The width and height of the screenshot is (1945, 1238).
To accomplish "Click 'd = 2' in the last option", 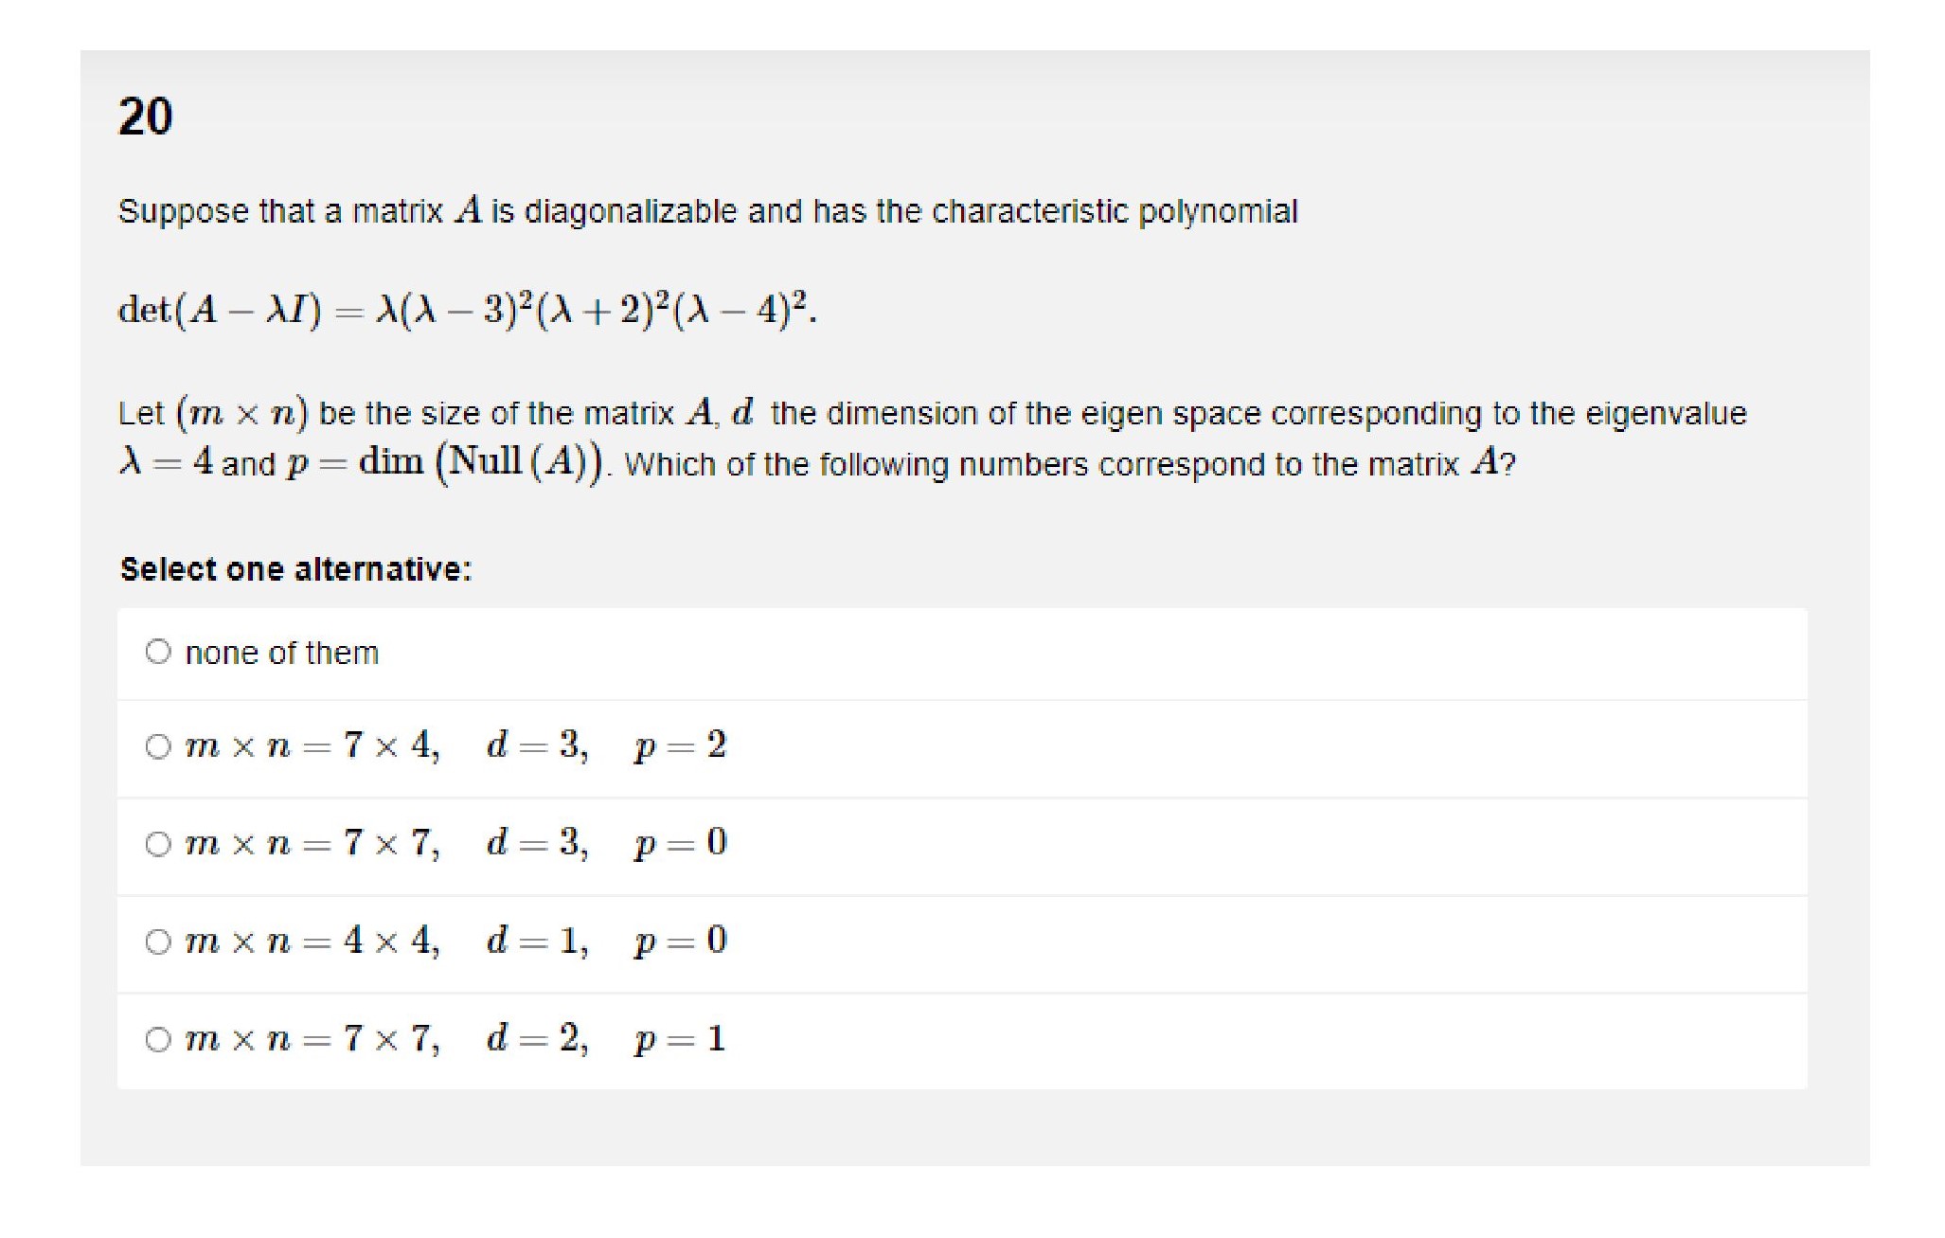I will point(536,1038).
